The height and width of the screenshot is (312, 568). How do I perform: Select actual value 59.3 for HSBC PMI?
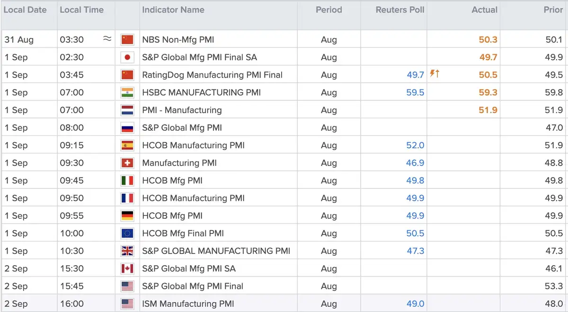click(488, 92)
